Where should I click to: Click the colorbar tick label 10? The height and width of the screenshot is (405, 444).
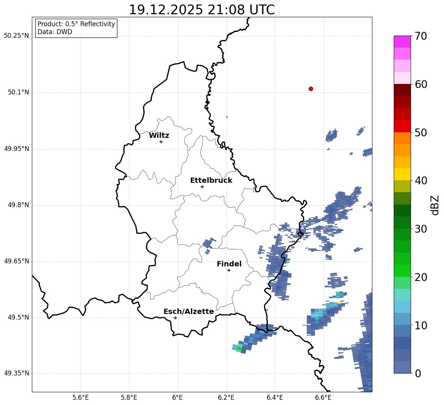tap(421, 325)
